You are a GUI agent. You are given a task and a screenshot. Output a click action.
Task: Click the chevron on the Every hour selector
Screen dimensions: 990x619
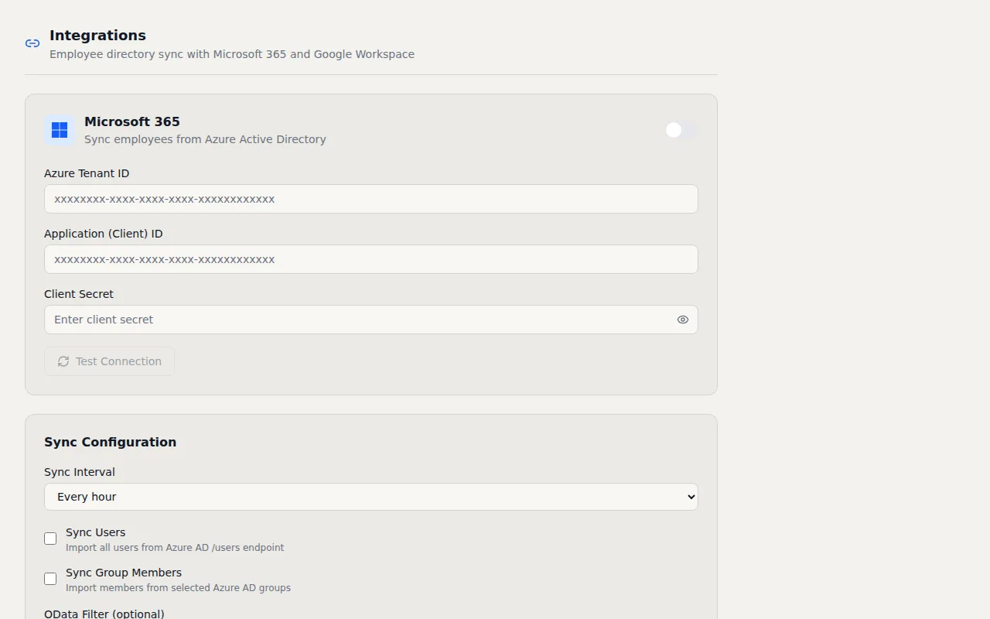tap(691, 497)
